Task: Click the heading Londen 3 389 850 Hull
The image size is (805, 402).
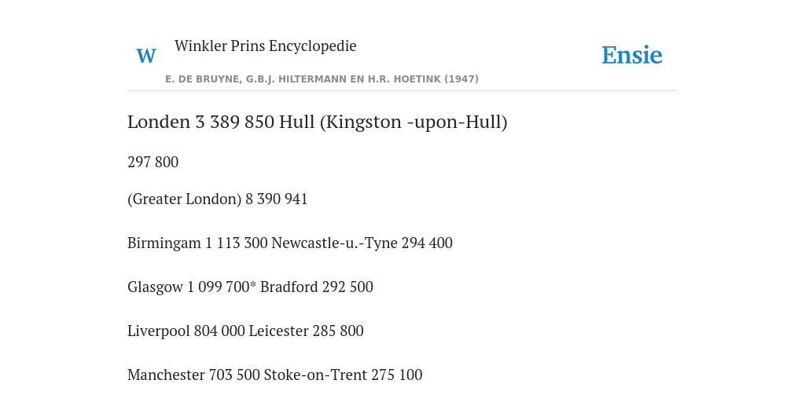Action: [x=318, y=122]
